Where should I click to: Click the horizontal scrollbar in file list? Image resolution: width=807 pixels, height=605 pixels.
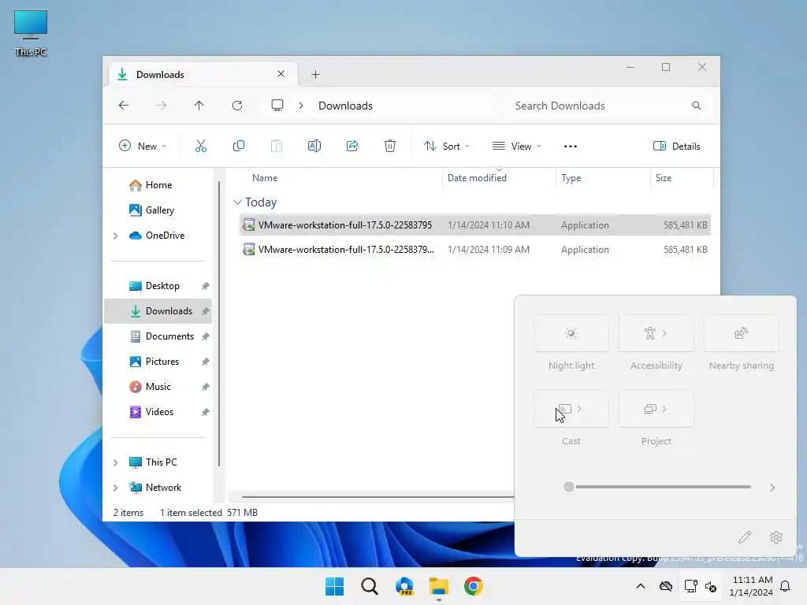[377, 496]
